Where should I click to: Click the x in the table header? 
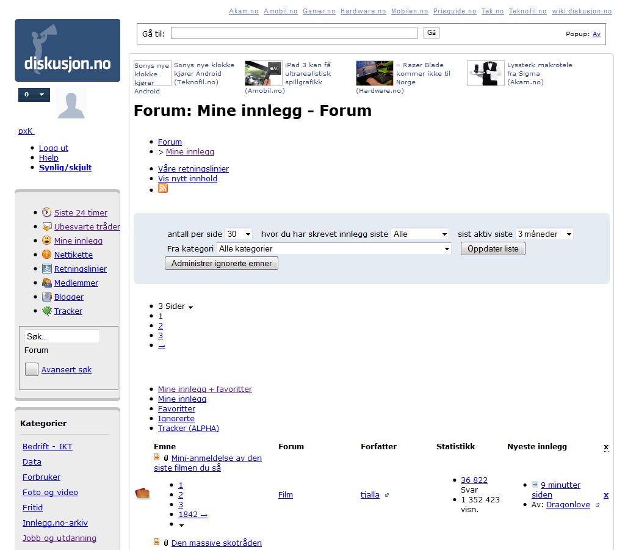[x=606, y=447]
